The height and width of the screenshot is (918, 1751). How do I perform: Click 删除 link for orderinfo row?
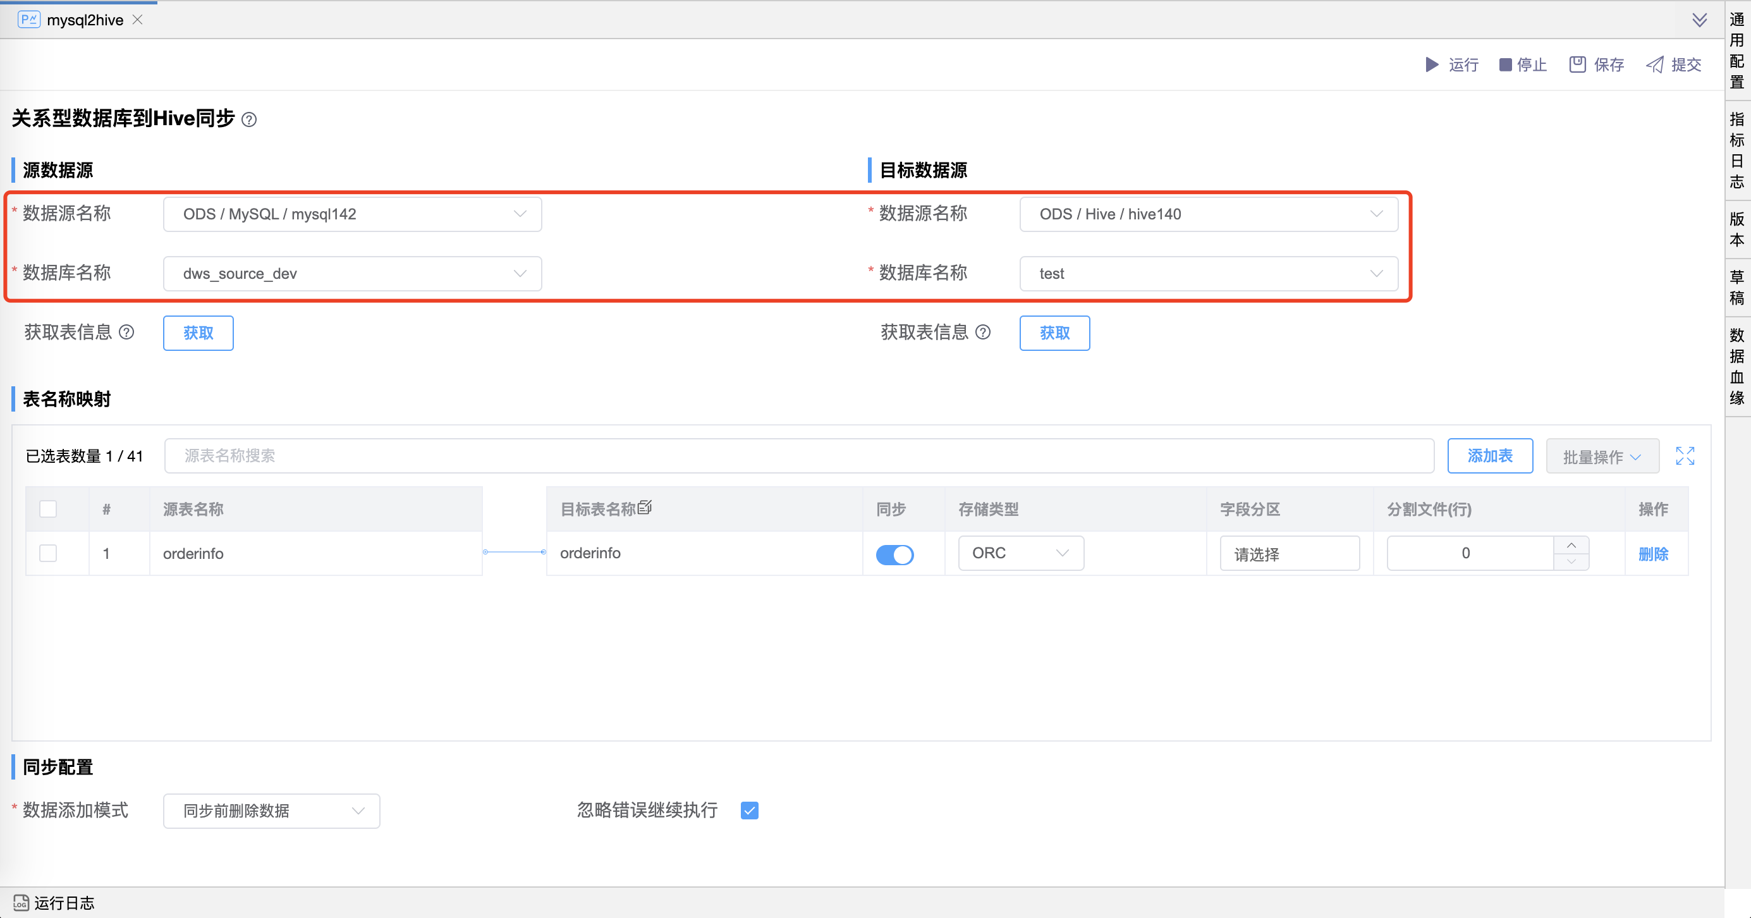pos(1653,554)
